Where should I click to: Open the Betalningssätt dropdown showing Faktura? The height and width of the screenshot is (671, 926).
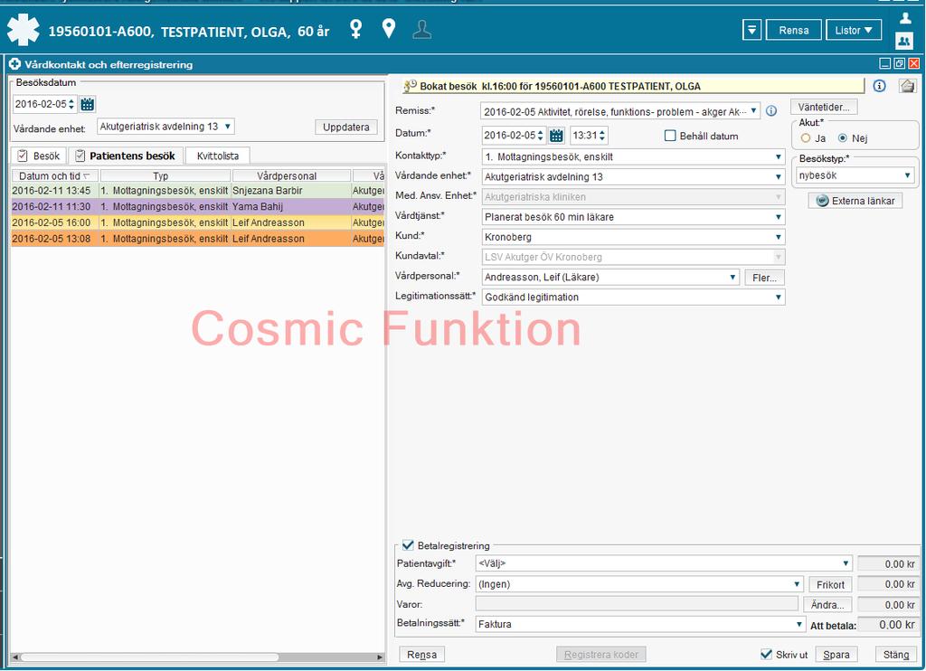640,624
